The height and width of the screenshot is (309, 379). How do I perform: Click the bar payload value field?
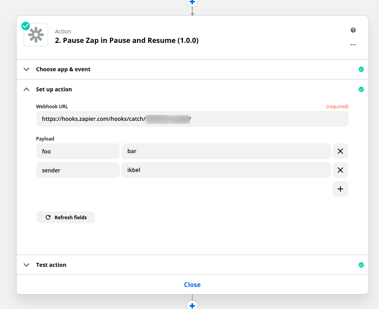pyautogui.click(x=226, y=151)
